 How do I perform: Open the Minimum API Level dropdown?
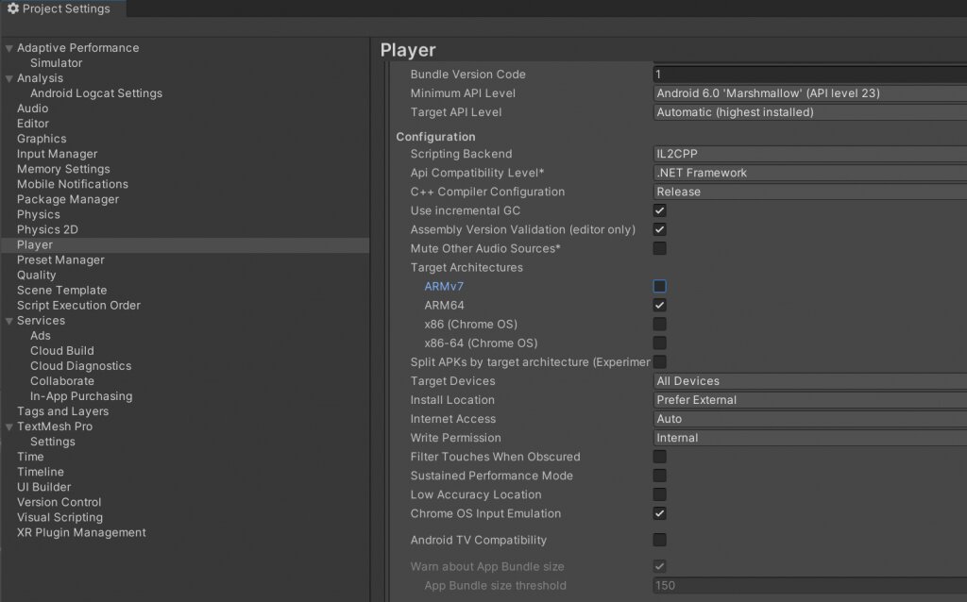point(809,93)
